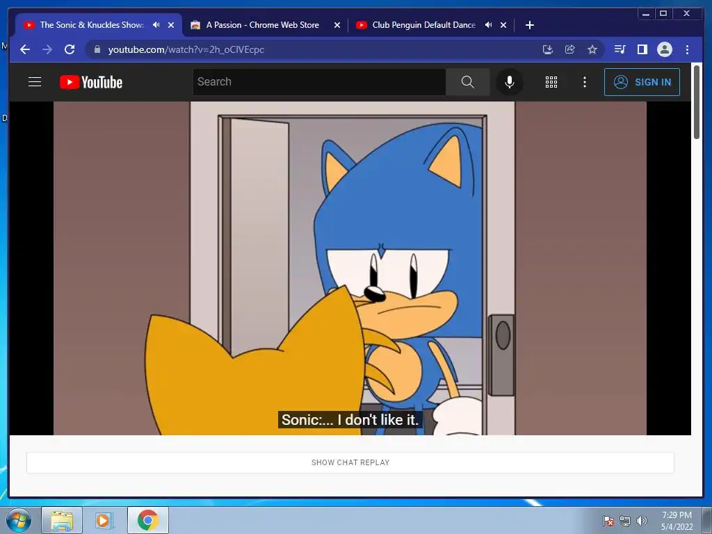The width and height of the screenshot is (712, 534).
Task: Click the page vertical scrollbar thumb
Action: pyautogui.click(x=697, y=102)
